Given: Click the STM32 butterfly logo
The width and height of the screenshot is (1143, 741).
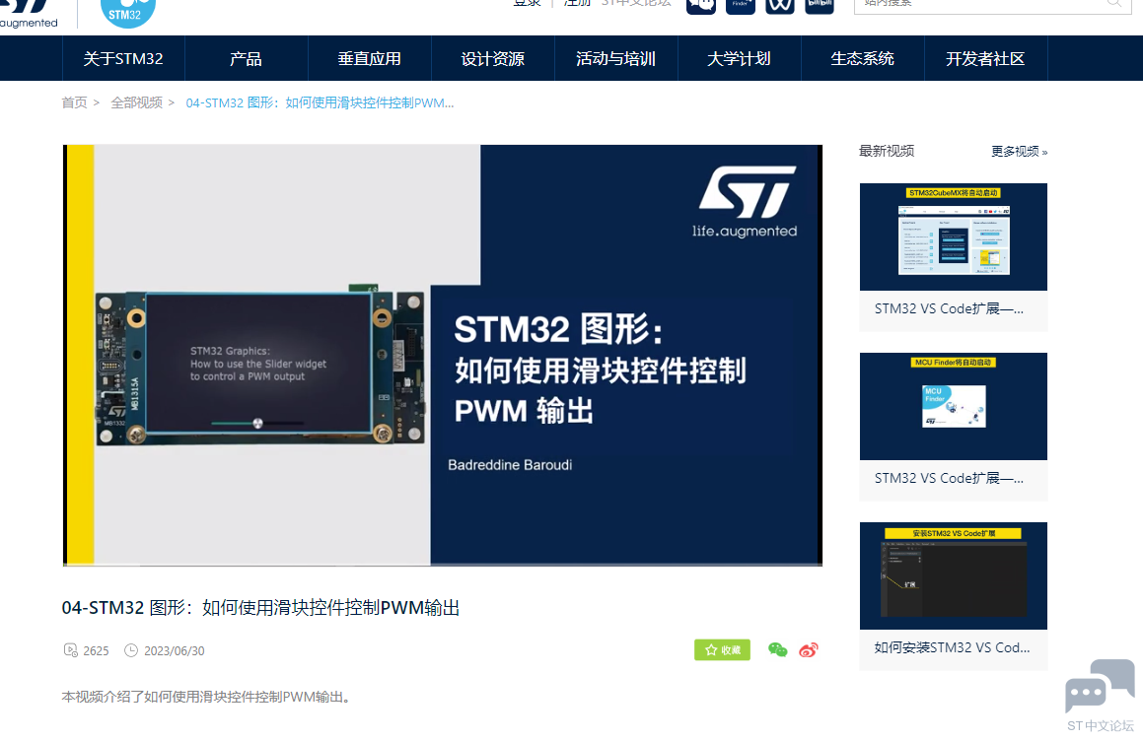Looking at the screenshot, I should (127, 13).
